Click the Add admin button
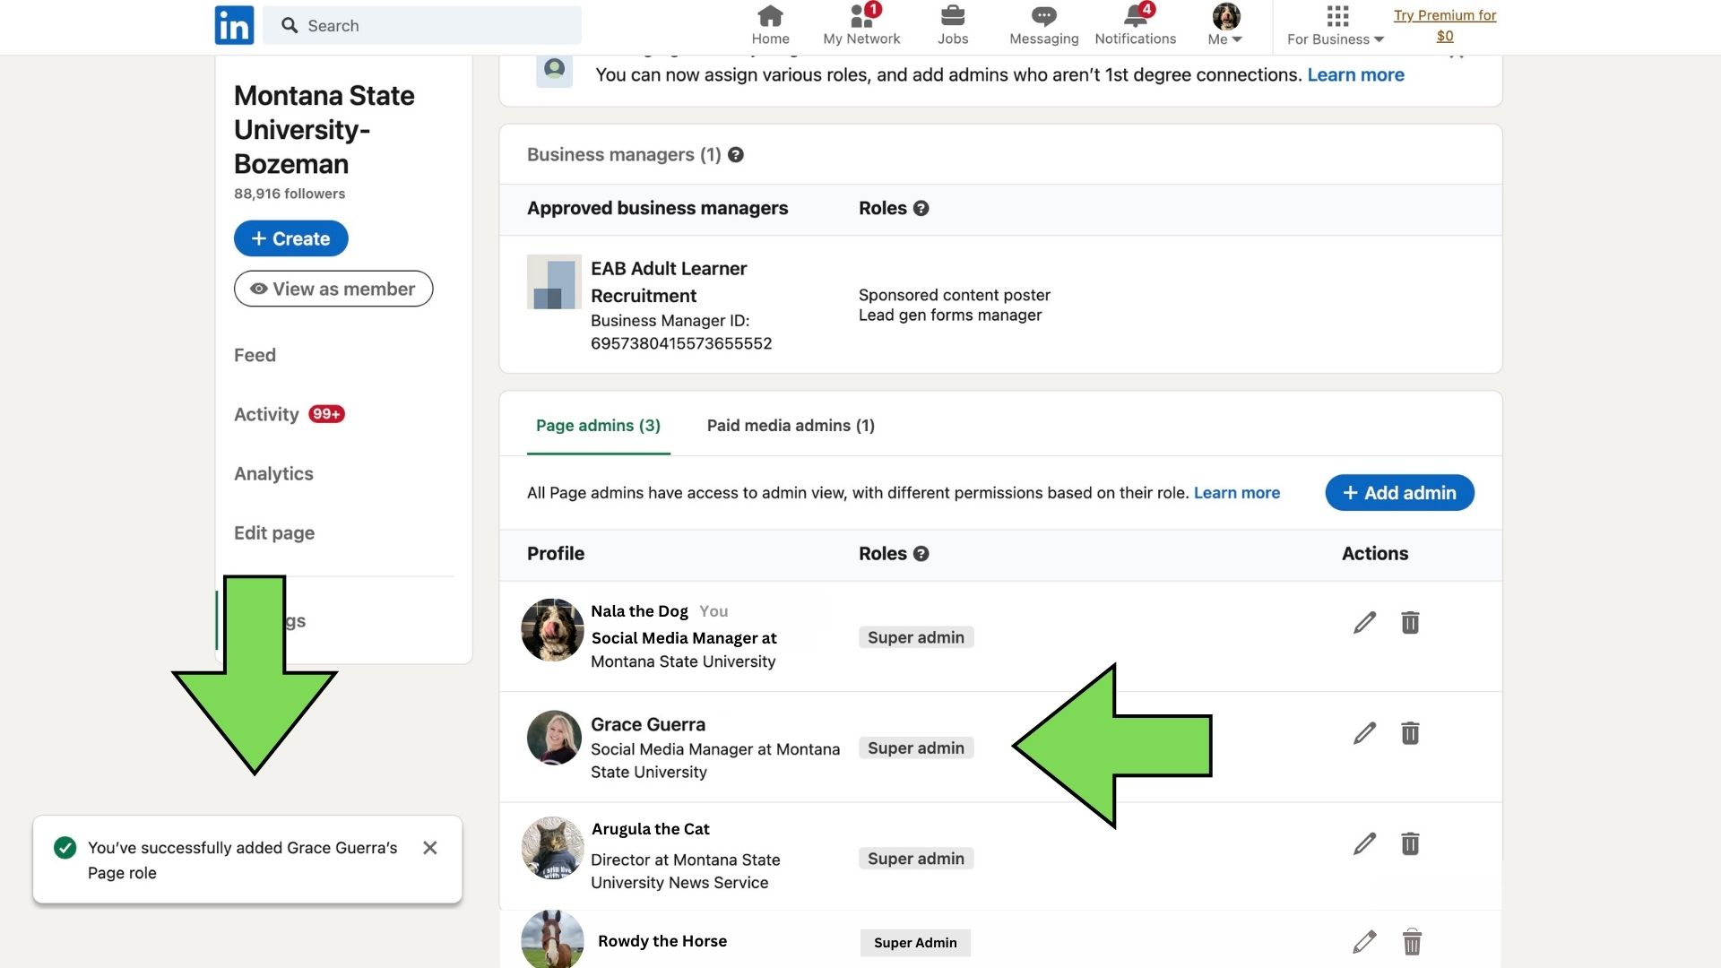 pyautogui.click(x=1399, y=493)
